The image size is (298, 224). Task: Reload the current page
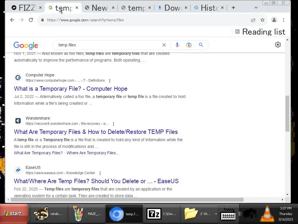click(x=31, y=20)
